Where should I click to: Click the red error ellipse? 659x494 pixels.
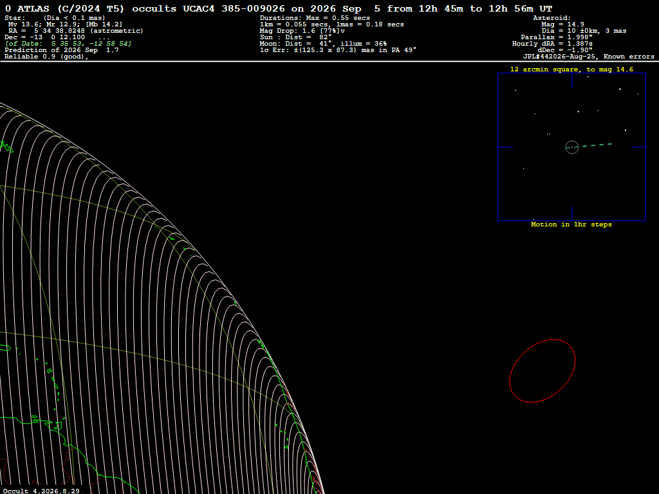pos(542,371)
